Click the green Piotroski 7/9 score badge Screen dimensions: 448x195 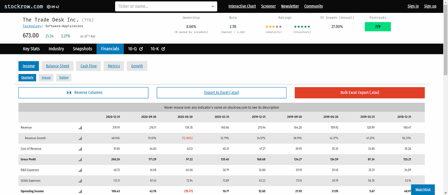click(378, 27)
